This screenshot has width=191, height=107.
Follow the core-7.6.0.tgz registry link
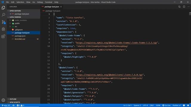pyautogui.click(x=109, y=75)
